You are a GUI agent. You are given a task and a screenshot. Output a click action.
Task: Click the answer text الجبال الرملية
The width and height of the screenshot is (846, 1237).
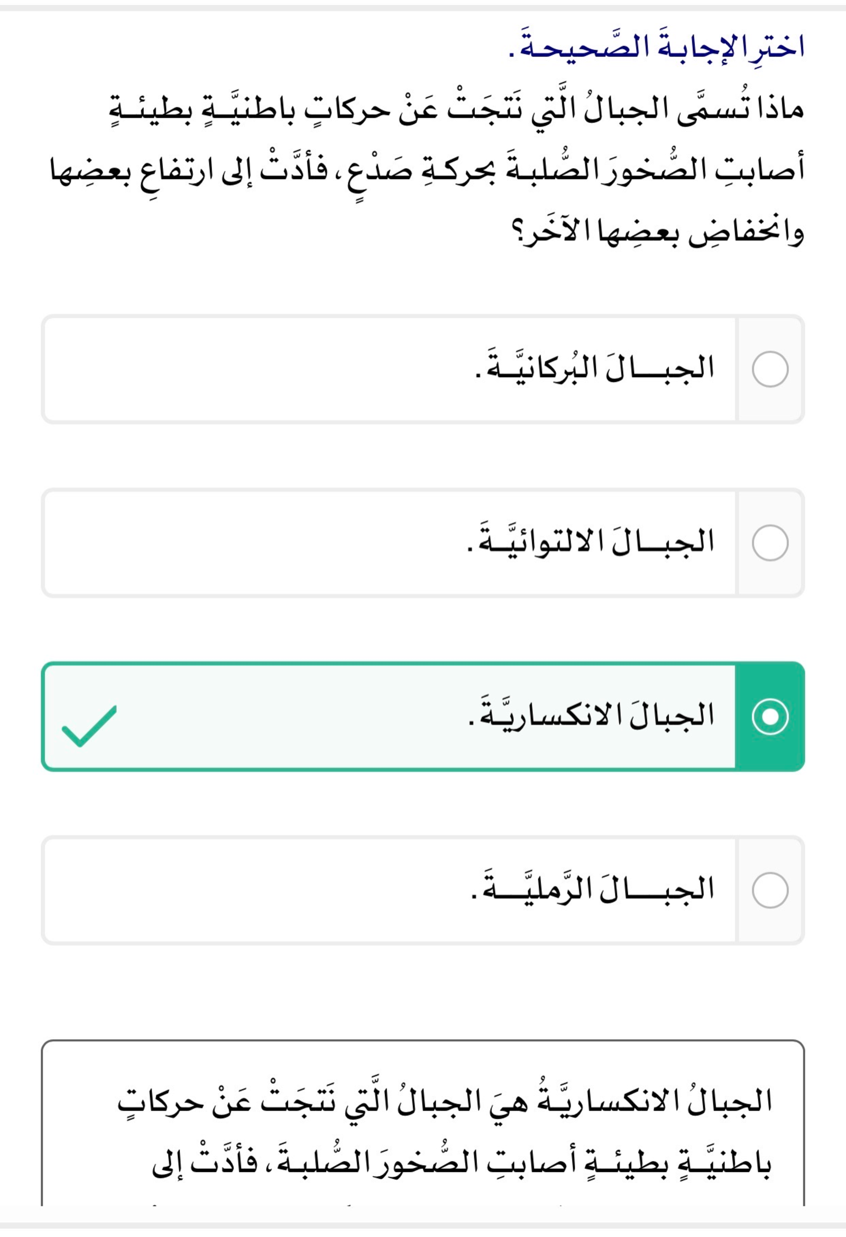[592, 889]
